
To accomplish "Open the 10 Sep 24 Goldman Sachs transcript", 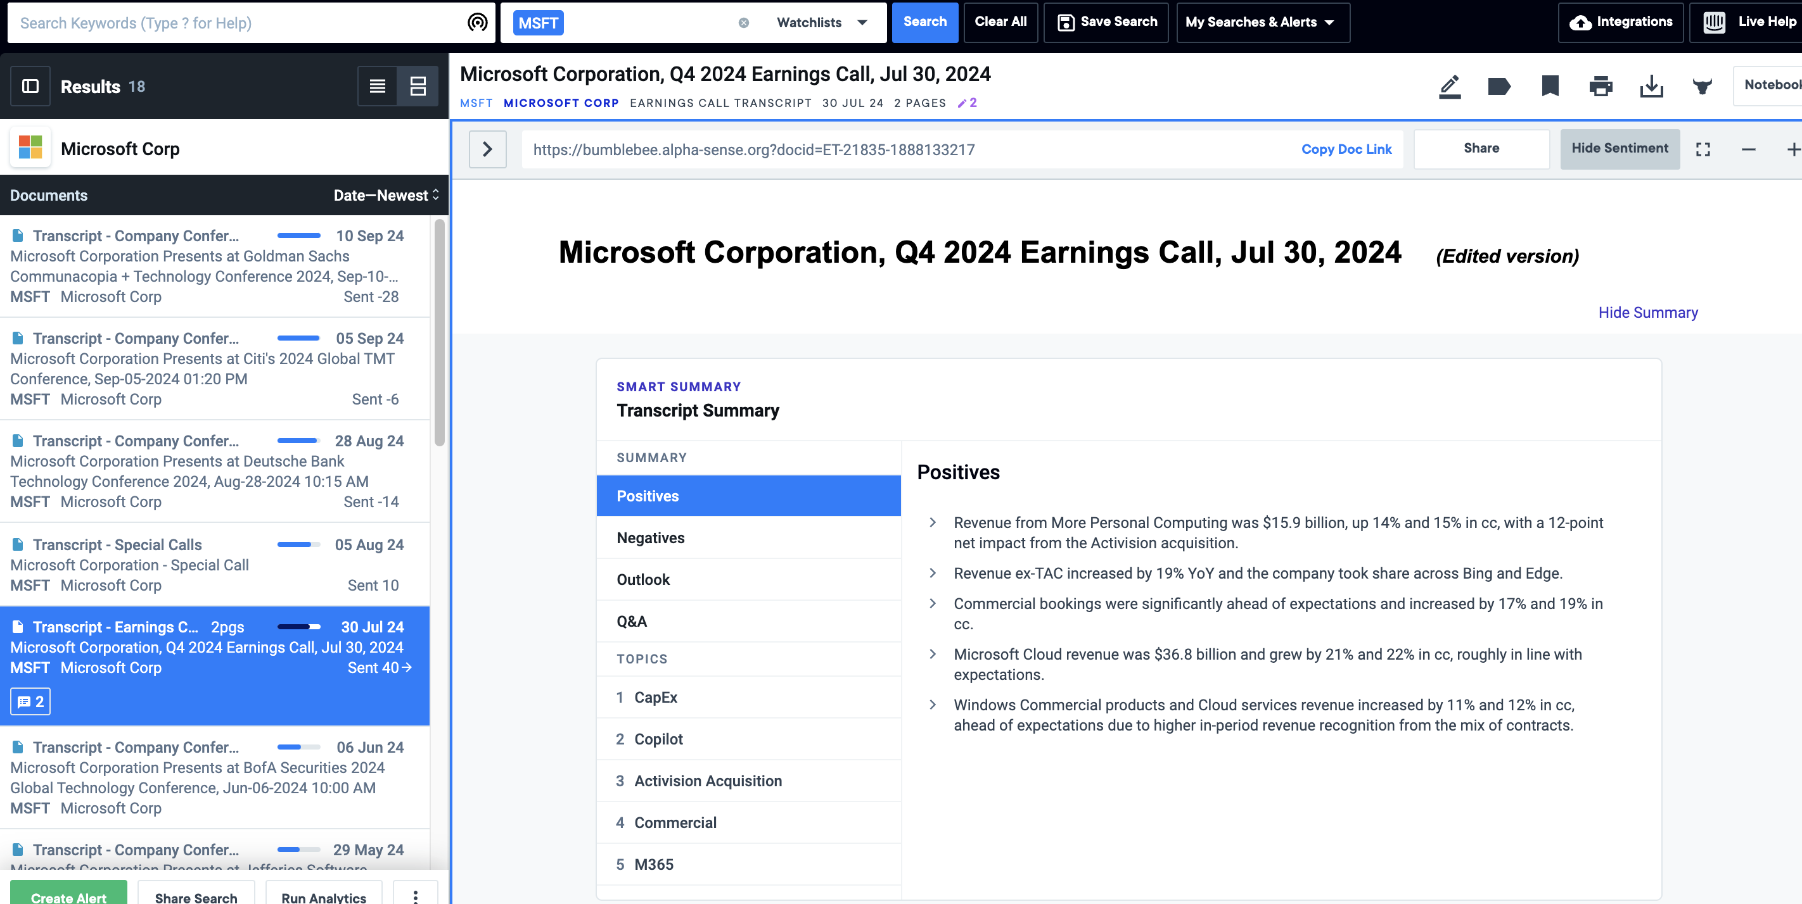I will pos(214,267).
